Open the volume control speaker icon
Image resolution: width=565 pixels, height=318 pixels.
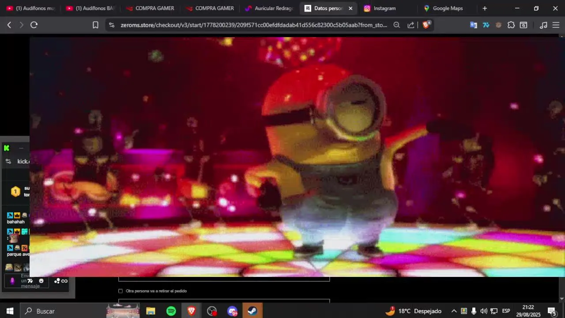[x=484, y=311]
